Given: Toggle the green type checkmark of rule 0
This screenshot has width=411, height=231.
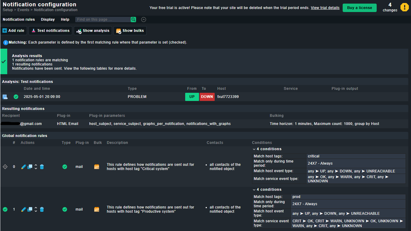Looking at the screenshot, I should tap(65, 167).
